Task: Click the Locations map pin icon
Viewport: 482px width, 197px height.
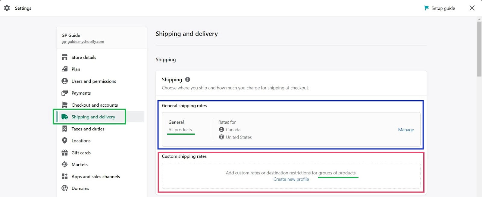Action: pyautogui.click(x=64, y=140)
